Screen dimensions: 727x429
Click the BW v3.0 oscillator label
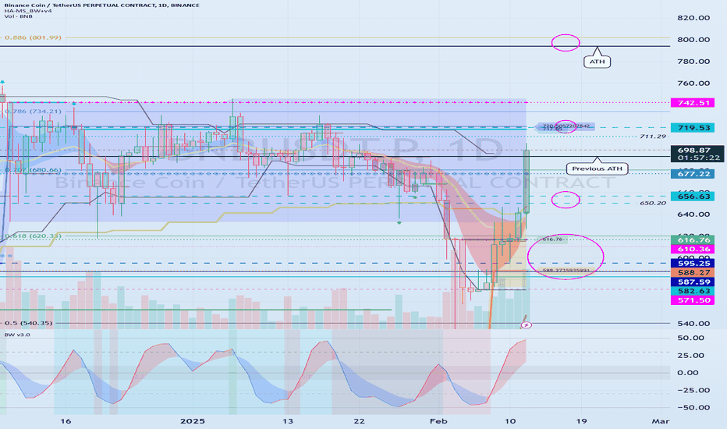17,335
